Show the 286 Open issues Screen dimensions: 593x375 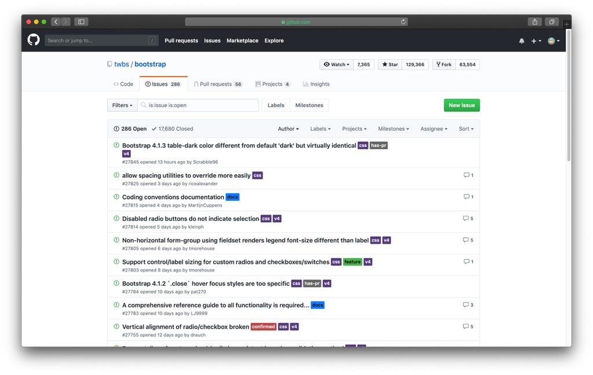pos(130,128)
